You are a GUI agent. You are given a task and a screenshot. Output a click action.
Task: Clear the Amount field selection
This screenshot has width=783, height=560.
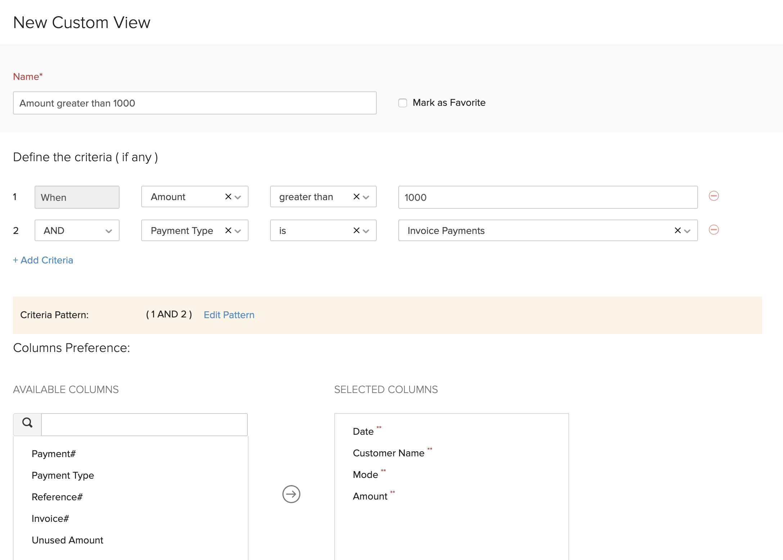(228, 197)
